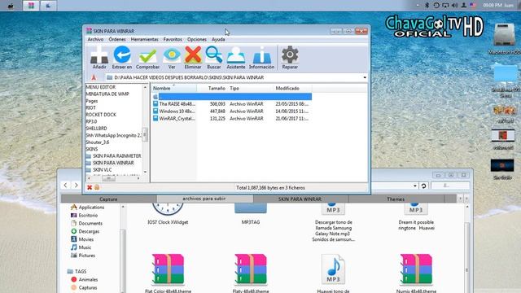The image size is (521, 293).
Task: Sort files by Nombre column
Action: (x=173, y=89)
